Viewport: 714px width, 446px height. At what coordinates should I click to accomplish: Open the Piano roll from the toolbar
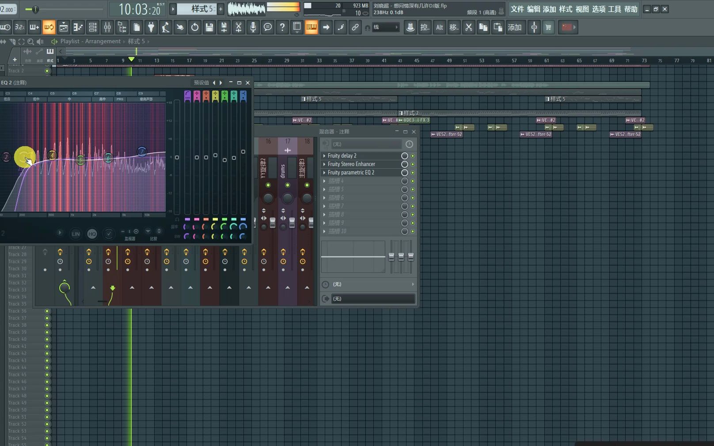[78, 27]
